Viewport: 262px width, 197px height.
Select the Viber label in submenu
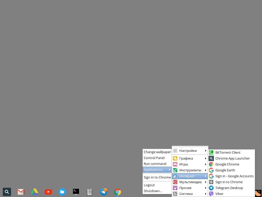(x=219, y=194)
